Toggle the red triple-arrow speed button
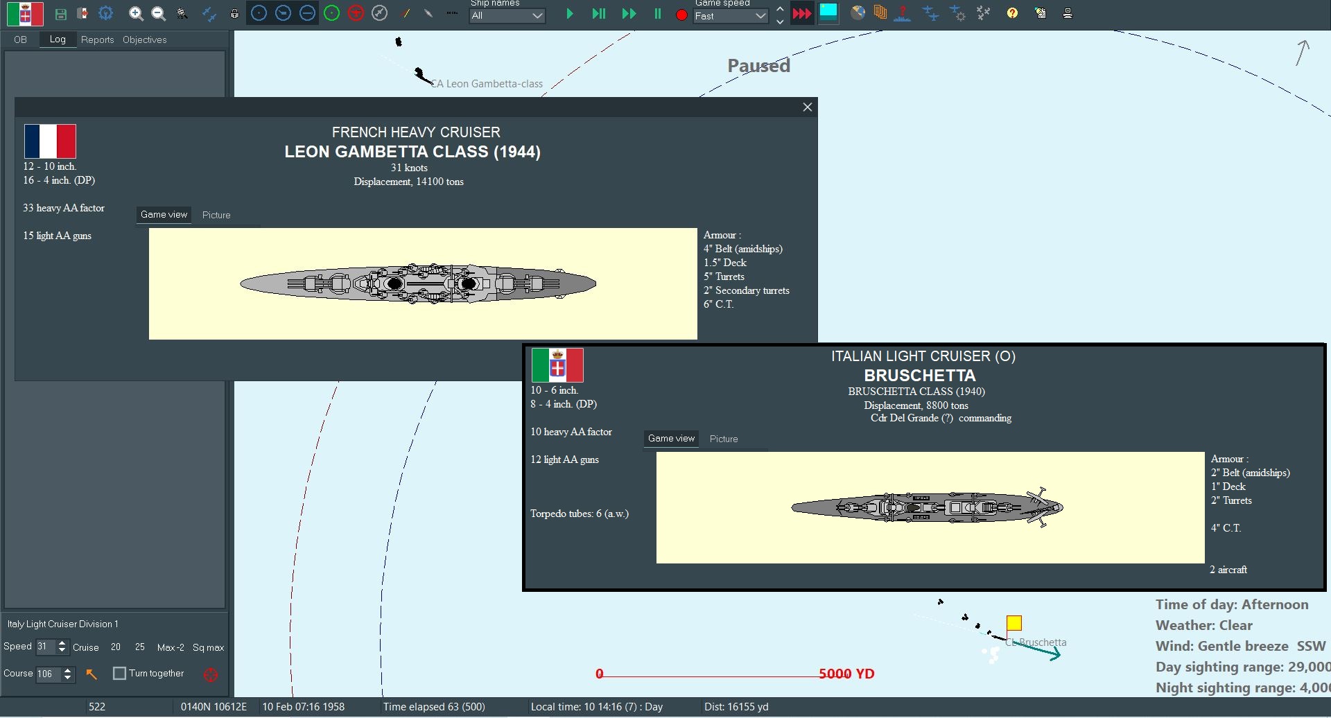1331x718 pixels. tap(802, 14)
